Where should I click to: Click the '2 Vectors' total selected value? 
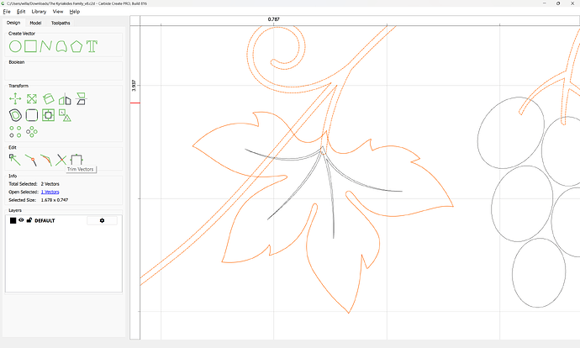click(50, 184)
